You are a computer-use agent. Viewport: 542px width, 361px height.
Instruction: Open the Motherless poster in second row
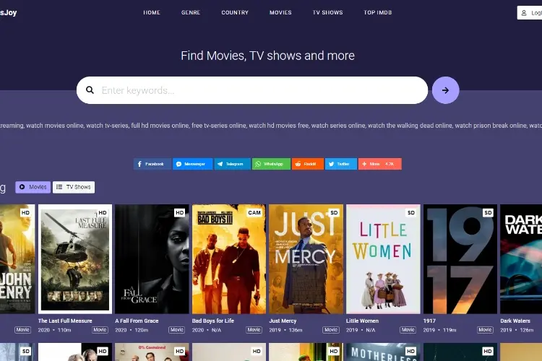tap(383, 352)
